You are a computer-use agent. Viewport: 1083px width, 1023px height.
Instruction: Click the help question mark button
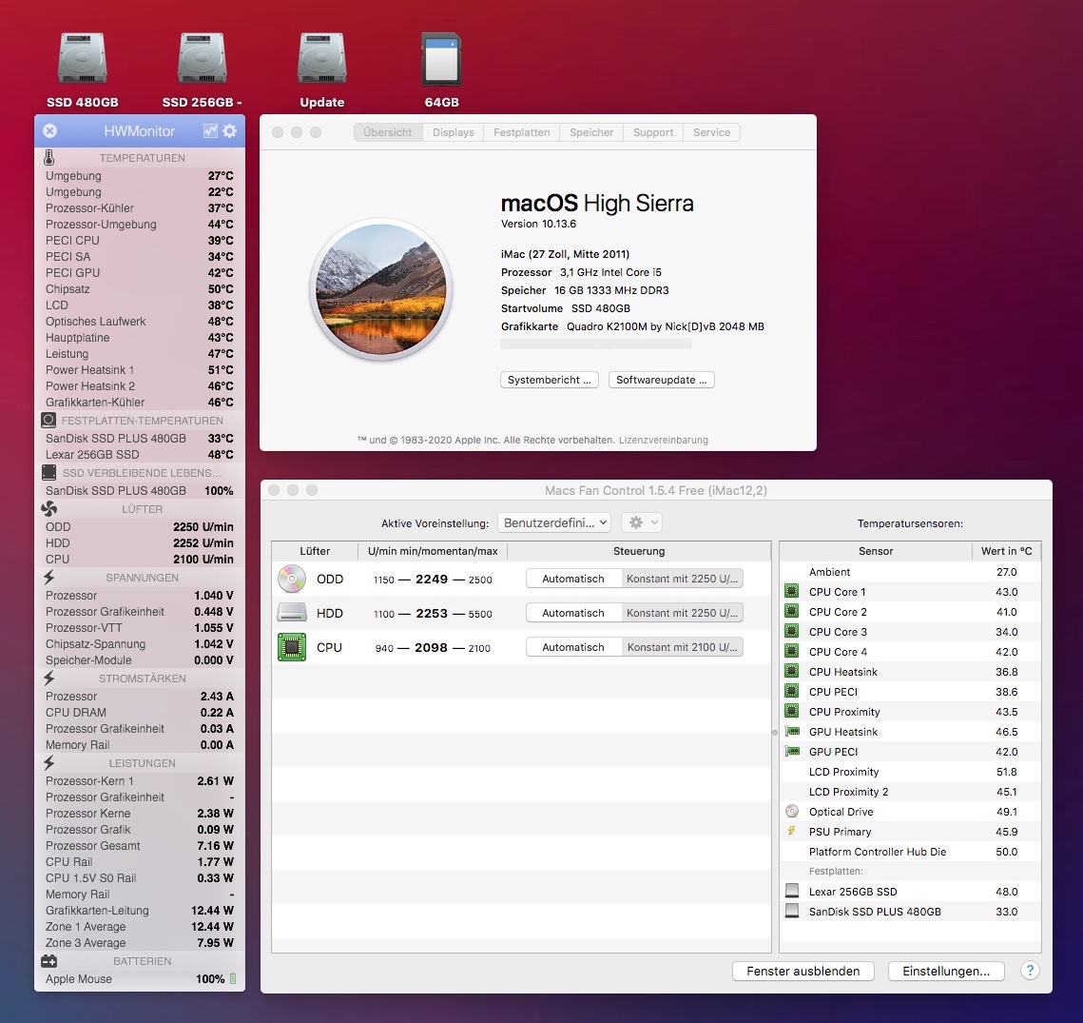click(1030, 971)
